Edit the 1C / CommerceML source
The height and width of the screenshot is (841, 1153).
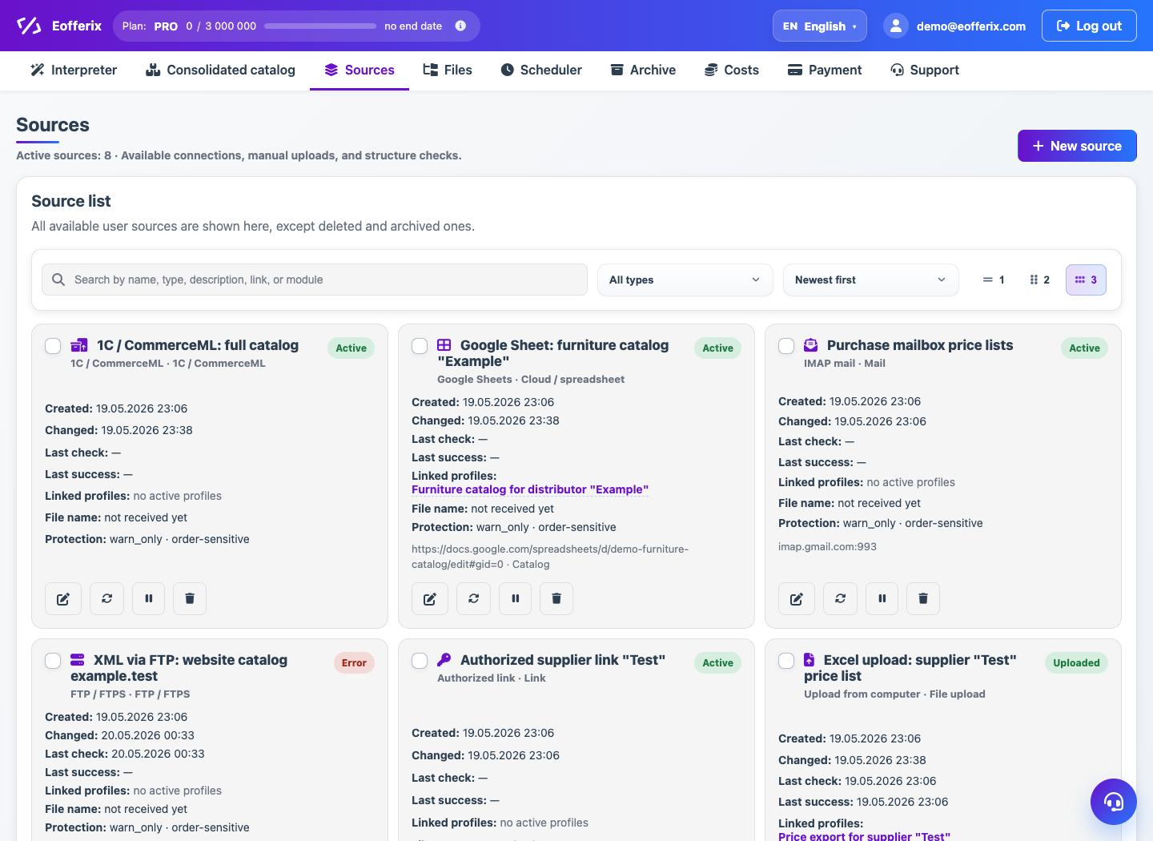click(63, 598)
